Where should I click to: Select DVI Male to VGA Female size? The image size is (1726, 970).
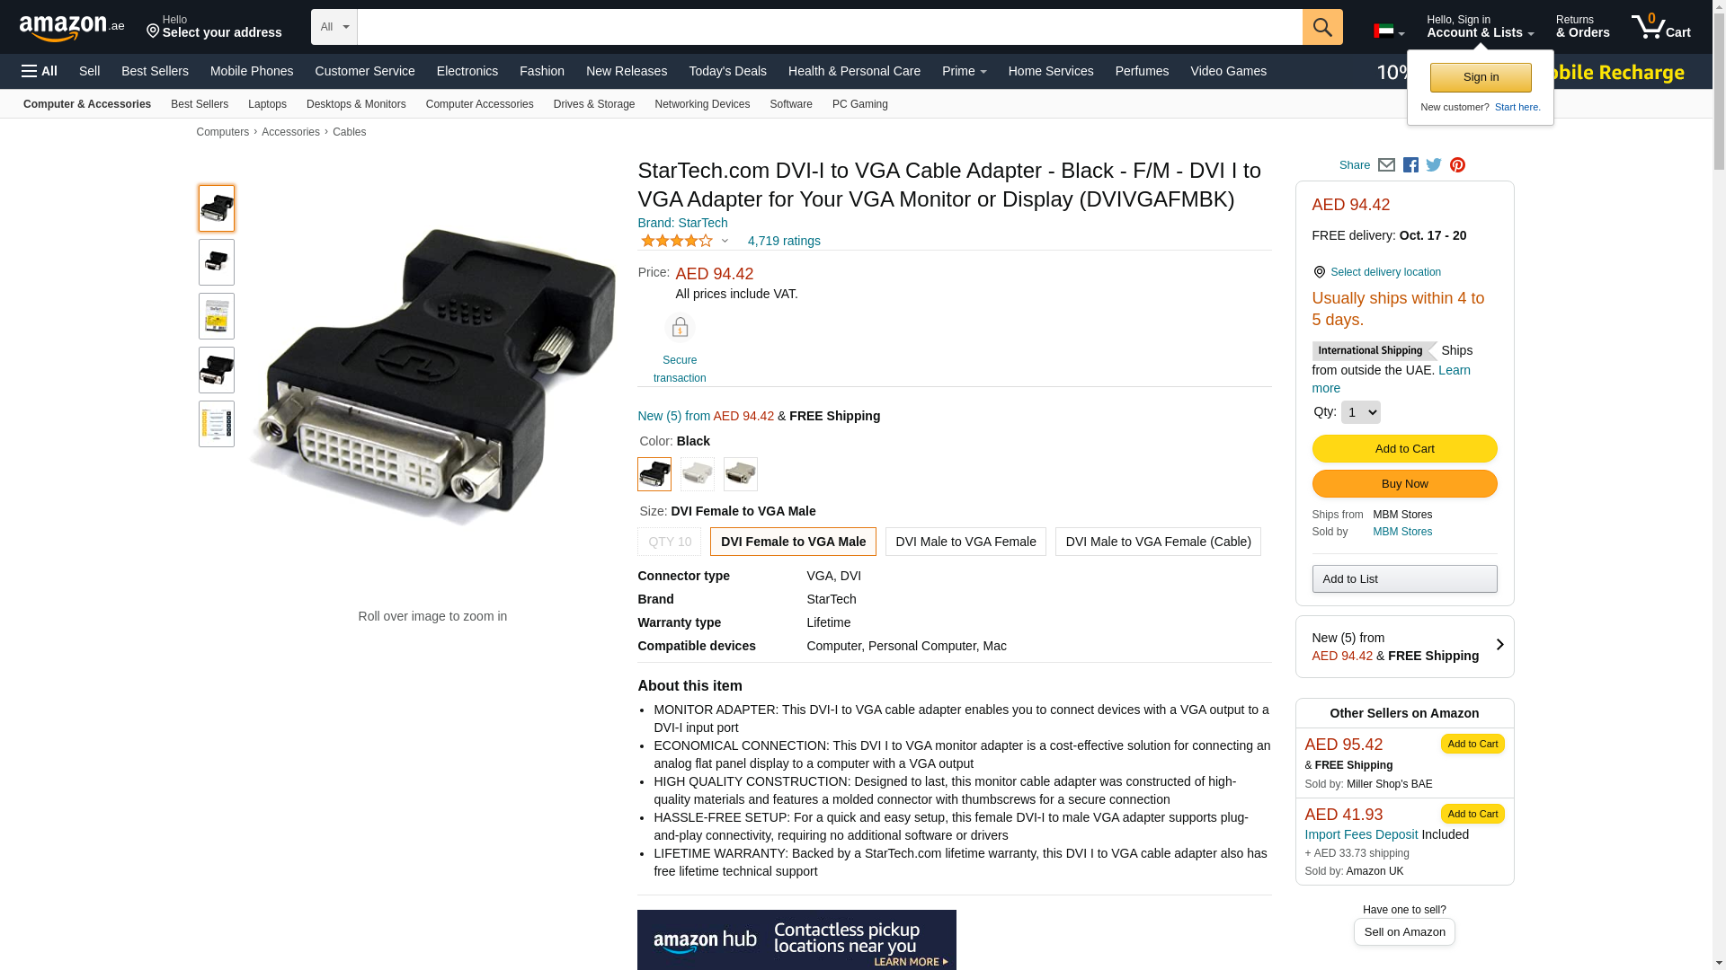click(965, 542)
